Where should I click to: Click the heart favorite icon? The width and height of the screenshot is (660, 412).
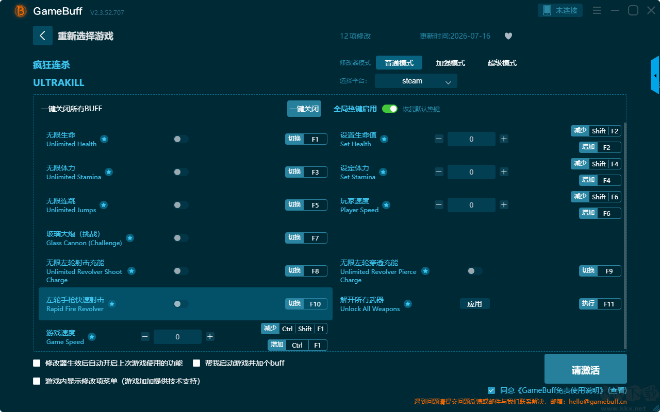(508, 36)
